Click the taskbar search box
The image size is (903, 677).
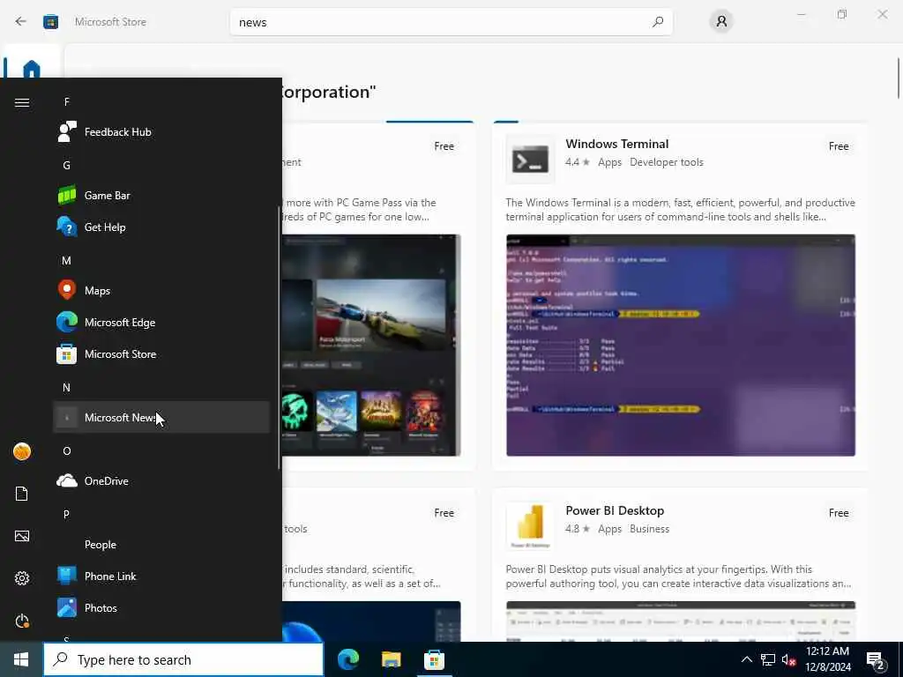pos(183,659)
